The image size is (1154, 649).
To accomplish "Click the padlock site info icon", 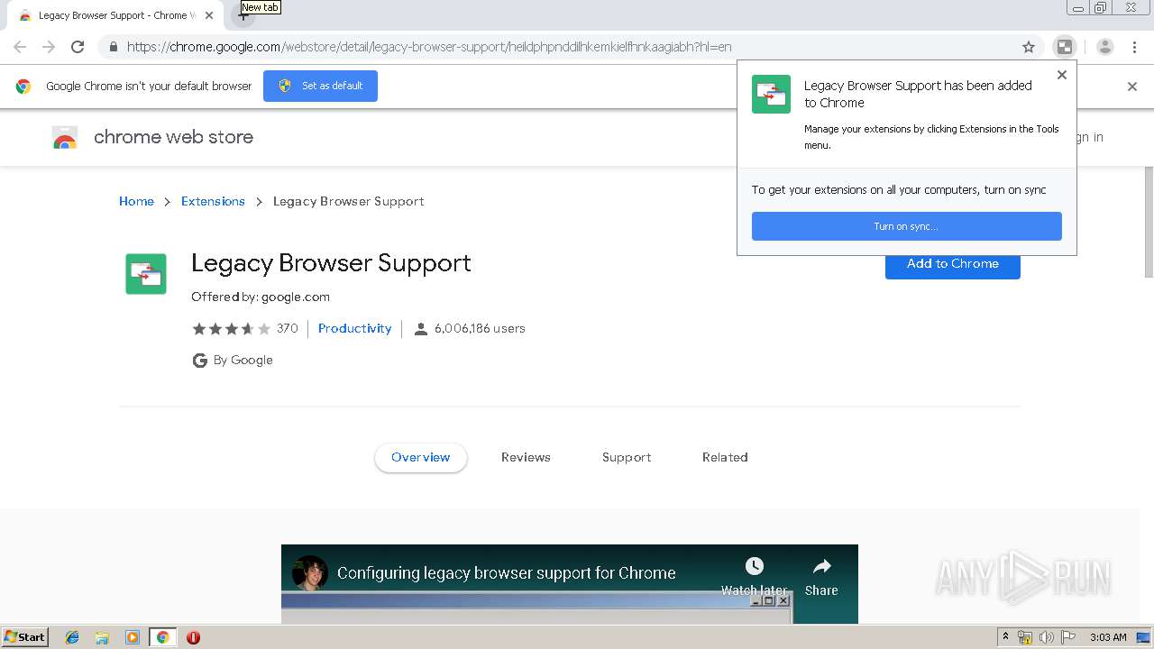I will pyautogui.click(x=114, y=47).
